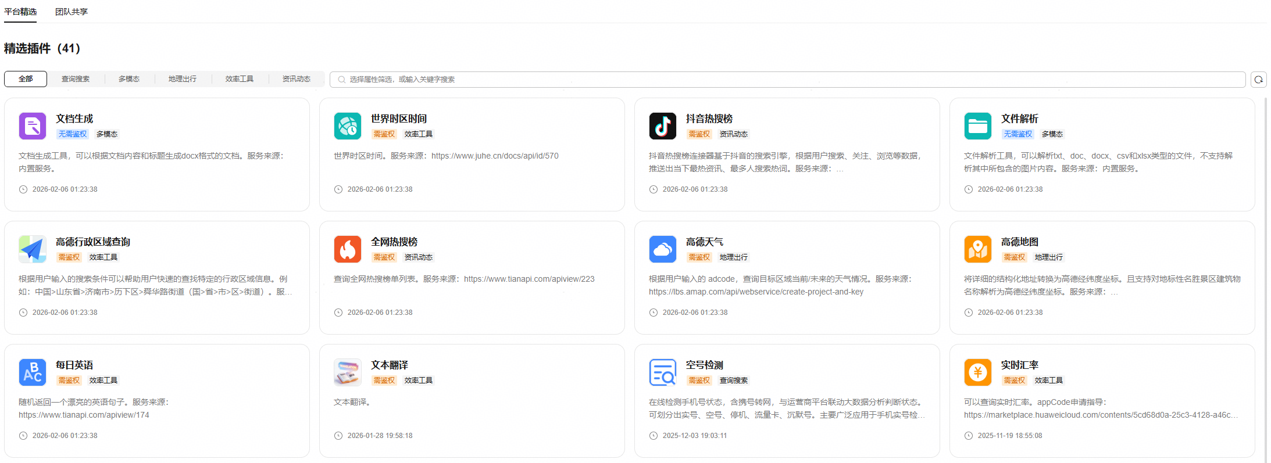
Task: Show only 效率工具 plugins
Action: point(240,79)
